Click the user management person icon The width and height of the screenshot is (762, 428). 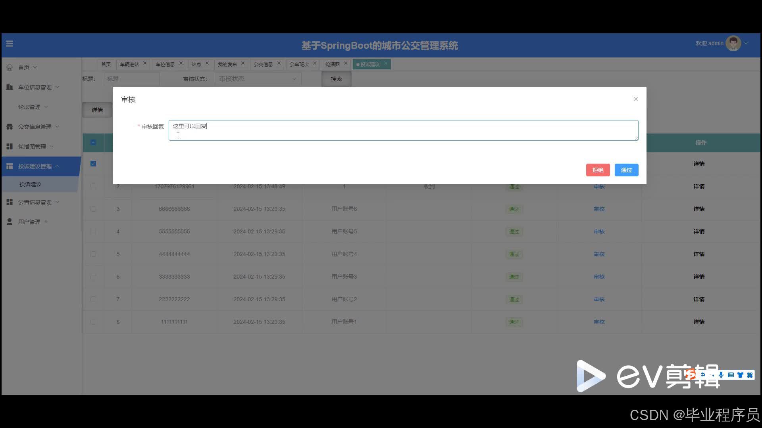coord(10,222)
